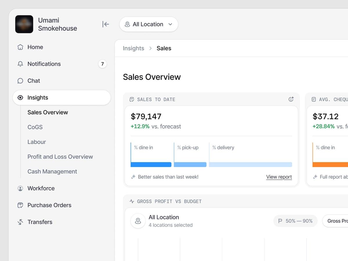Screen dimensions: 348x261
Task: Click the 50% — 90% range filter pill
Action: [296, 221]
